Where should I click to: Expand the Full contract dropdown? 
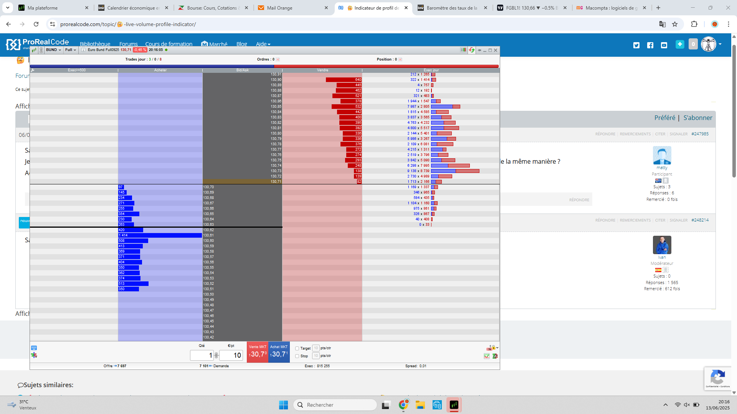click(x=71, y=50)
